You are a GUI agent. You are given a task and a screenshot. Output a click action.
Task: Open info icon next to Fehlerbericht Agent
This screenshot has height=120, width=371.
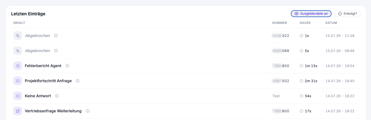[x=67, y=66]
